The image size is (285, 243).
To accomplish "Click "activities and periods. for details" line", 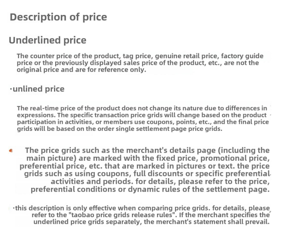I will tap(160, 181).
